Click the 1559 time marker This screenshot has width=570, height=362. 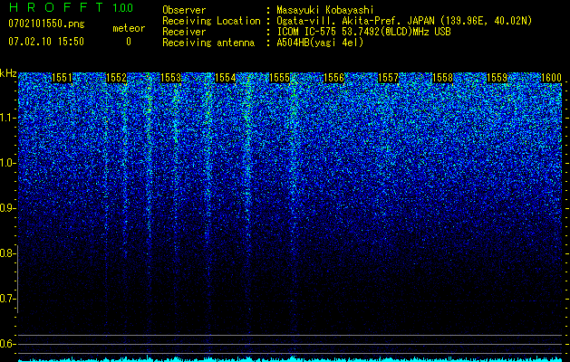[498, 78]
